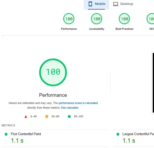This screenshot has height=148, width=154.
Task: Click Largest Contentful Paint green status dot
Action: [118, 134]
